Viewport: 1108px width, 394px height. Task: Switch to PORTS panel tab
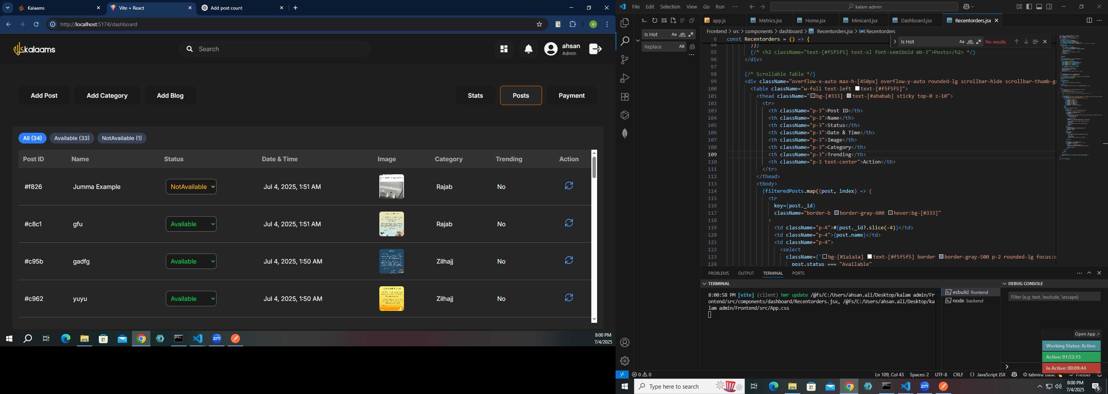point(798,274)
